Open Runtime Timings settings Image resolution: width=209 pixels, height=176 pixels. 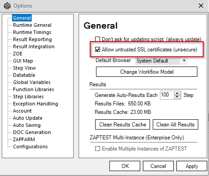click(32, 32)
